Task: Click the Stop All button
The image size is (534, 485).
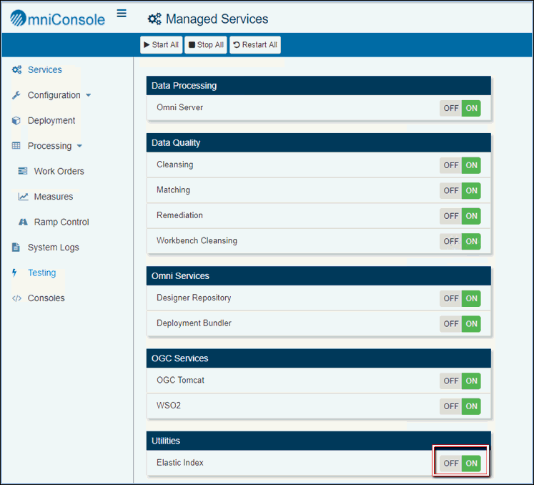Action: point(205,45)
